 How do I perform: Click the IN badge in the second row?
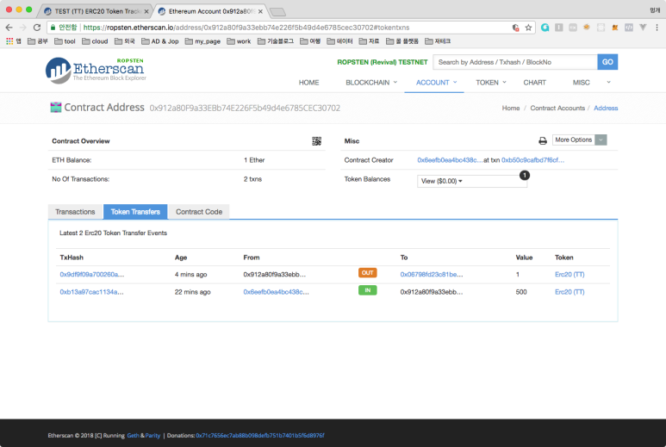367,290
